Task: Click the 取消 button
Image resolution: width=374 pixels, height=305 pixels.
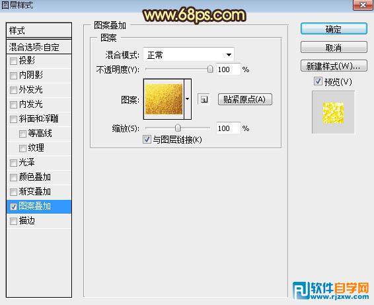Action: point(334,47)
